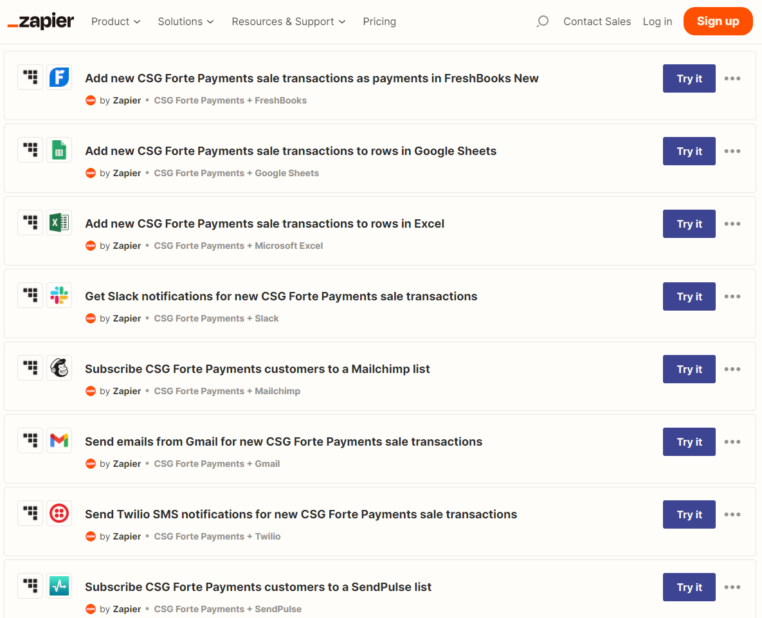Viewport: 762px width, 618px height.
Task: Open 'Subscribe CSG Forte Payments customers to a SendPulse list'
Action: 258,587
